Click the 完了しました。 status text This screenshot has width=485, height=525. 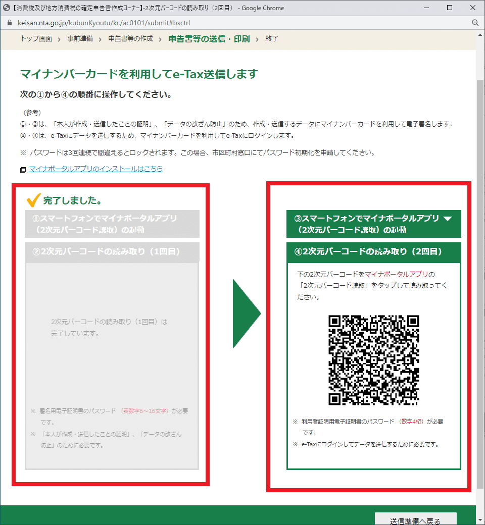72,200
